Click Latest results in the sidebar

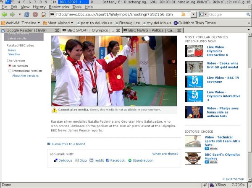click(x=17, y=39)
